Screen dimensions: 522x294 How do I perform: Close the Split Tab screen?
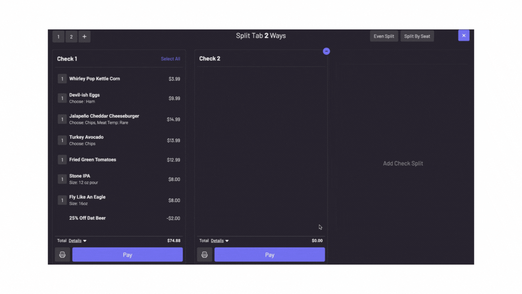click(464, 36)
